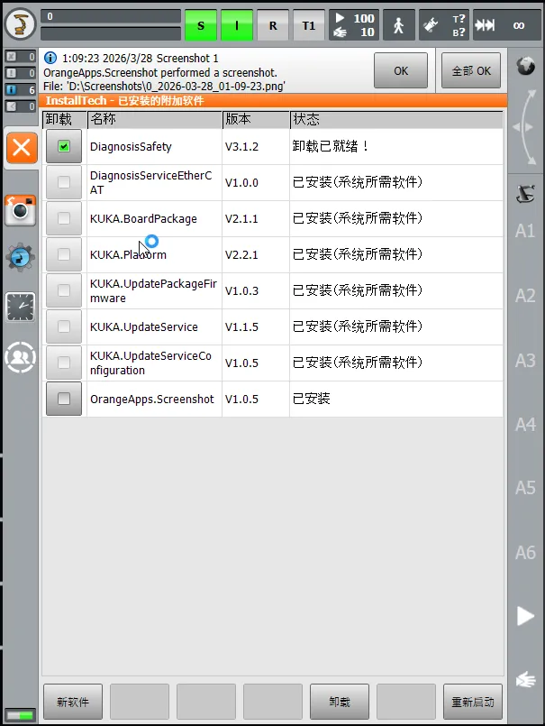Close InstallTech window with orange X
The width and height of the screenshot is (545, 726).
[x=22, y=149]
